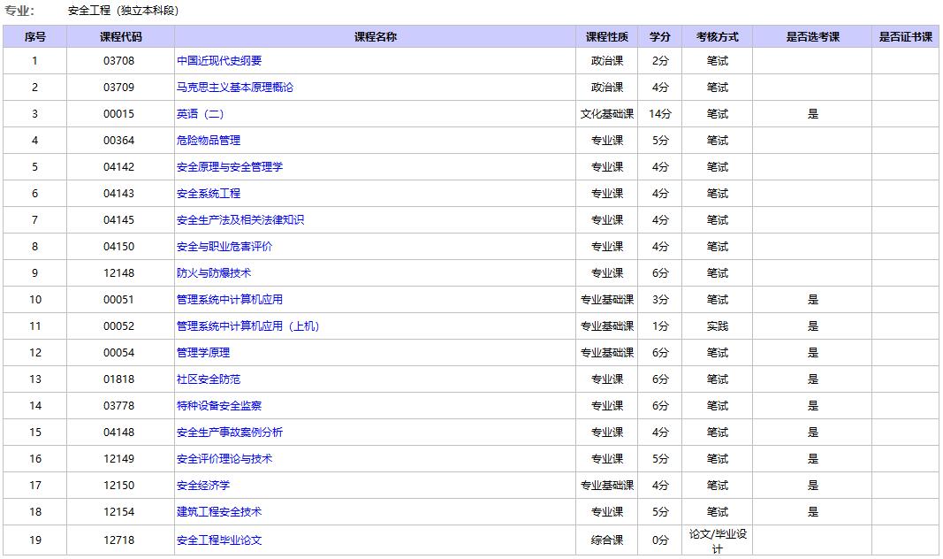Image resolution: width=943 pixels, height=559 pixels.
Task: Select course code 01818
Action: point(119,379)
